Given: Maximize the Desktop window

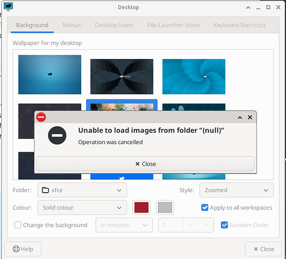Looking at the screenshot, I should (x=268, y=7).
